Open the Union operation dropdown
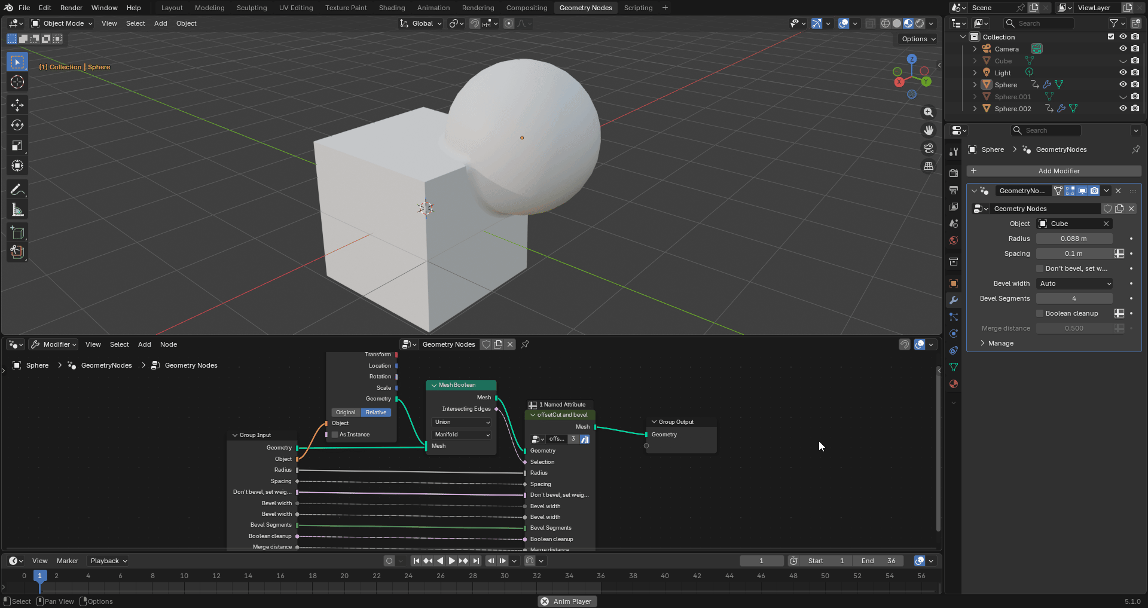 point(462,422)
